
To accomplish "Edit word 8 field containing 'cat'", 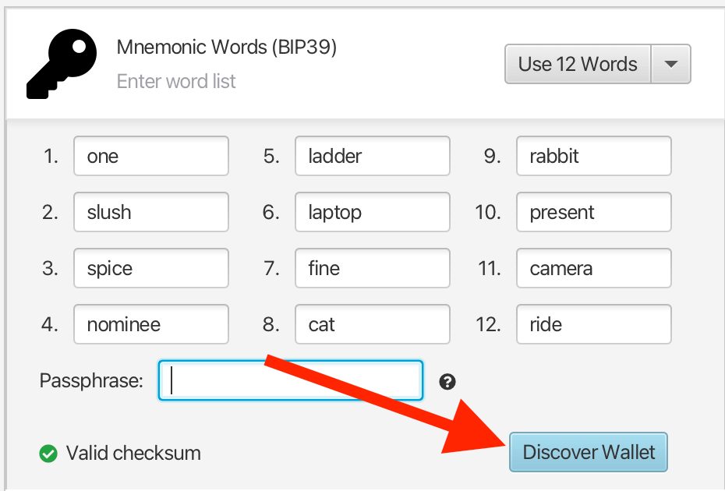I will coord(372,325).
